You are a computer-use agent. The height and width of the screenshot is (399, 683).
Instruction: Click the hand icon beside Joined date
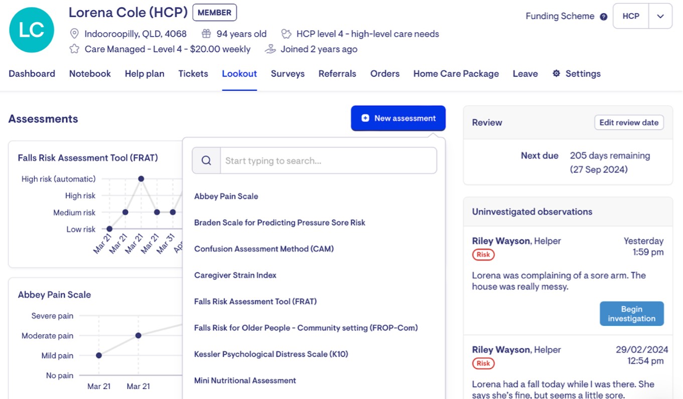click(x=270, y=49)
